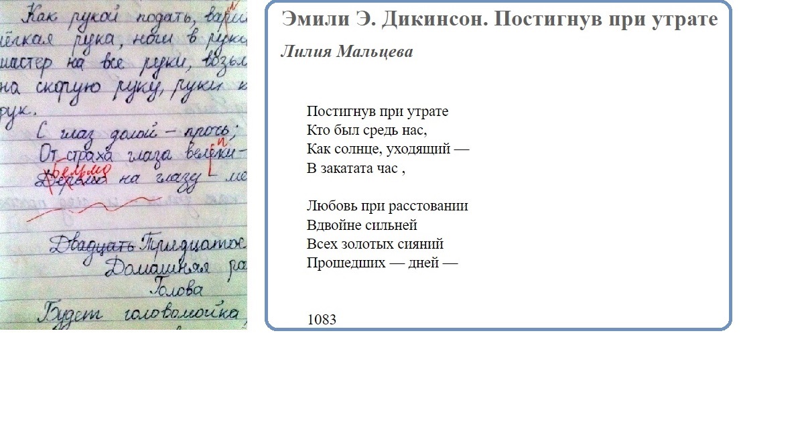Select the line "Любовь при расстовании"
The image size is (804, 435).
pyautogui.click(x=387, y=206)
